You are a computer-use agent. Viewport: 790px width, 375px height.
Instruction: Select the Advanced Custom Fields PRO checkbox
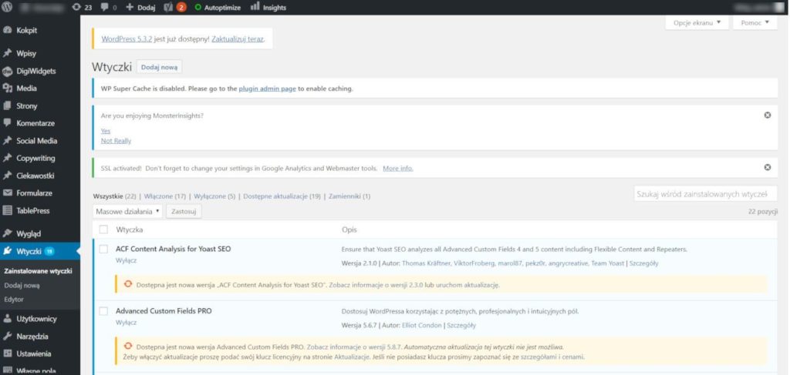point(103,311)
